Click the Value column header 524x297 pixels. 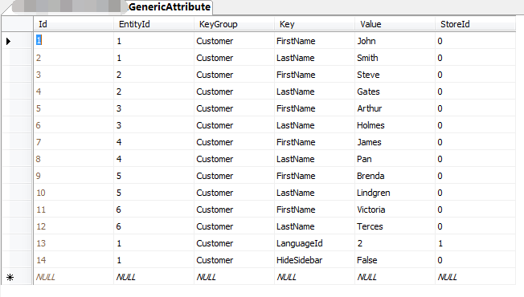[395, 24]
